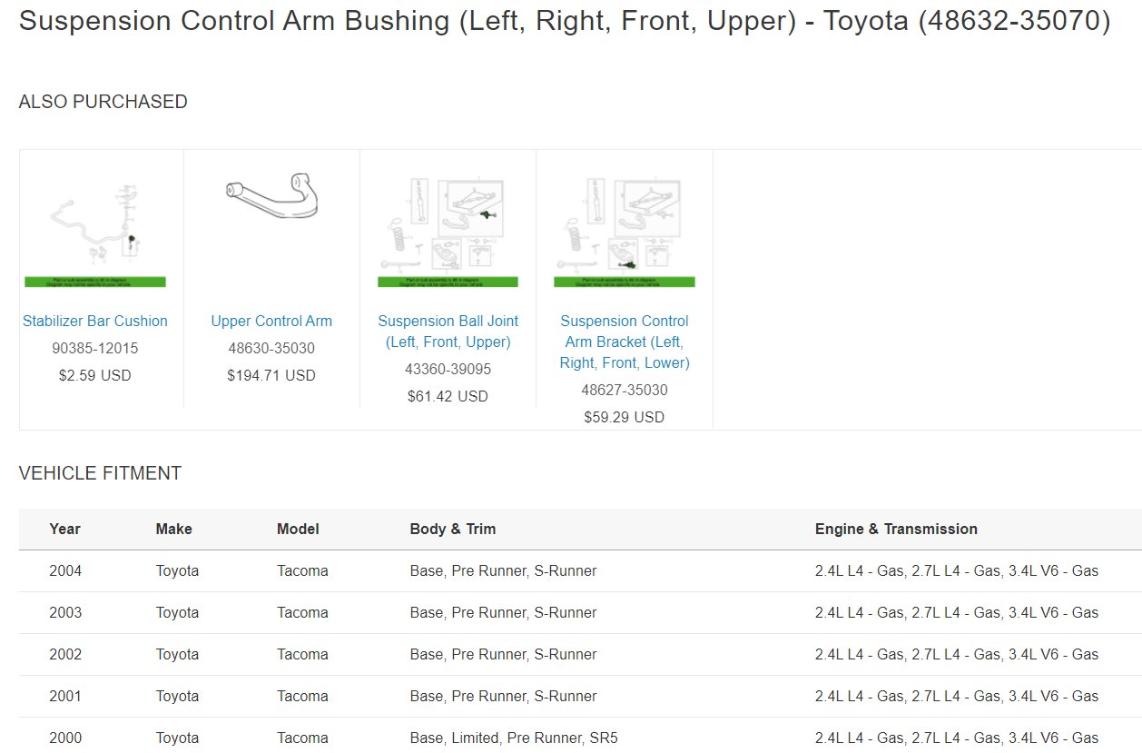Click part number 48630-35030
Image resolution: width=1142 pixels, height=753 pixels.
tap(271, 348)
